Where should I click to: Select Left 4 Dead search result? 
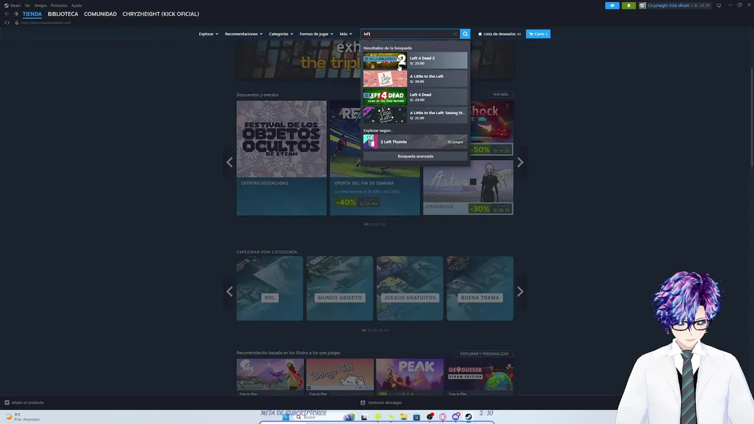[x=415, y=97]
